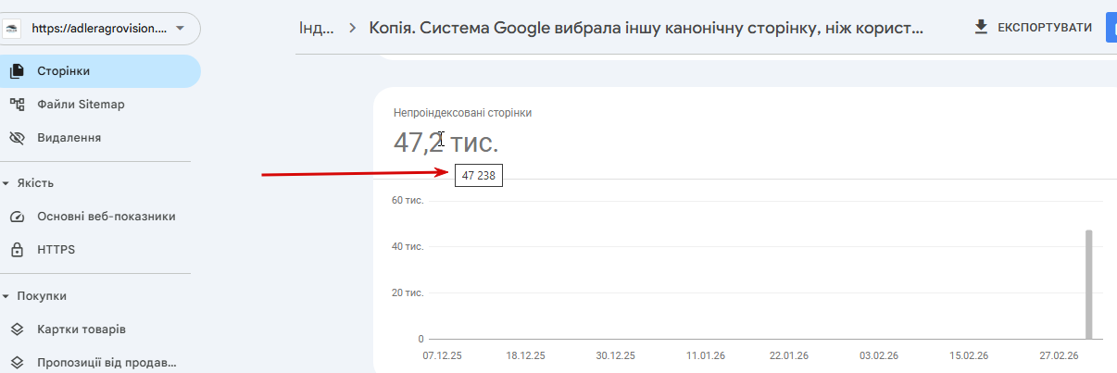Viewport: 1117px width, 373px height.
Task: Click the Пропозиції від продавців icon
Action: (x=17, y=363)
